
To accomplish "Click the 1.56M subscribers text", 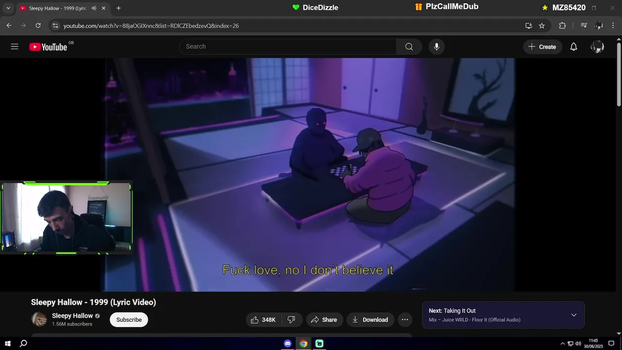I will click(x=72, y=324).
